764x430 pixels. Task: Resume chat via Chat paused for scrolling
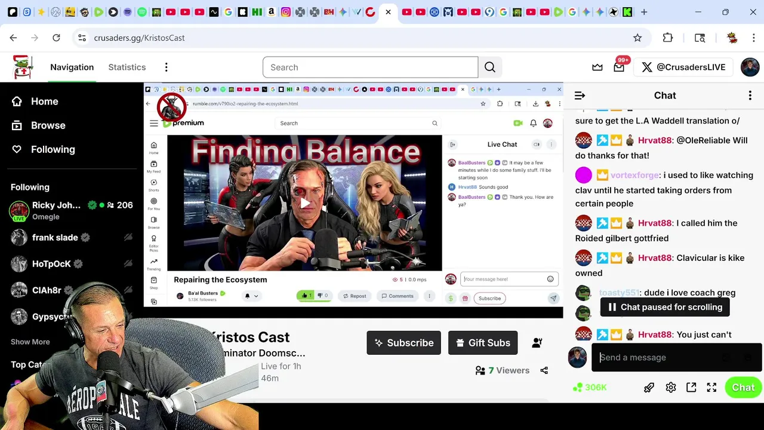(x=665, y=307)
